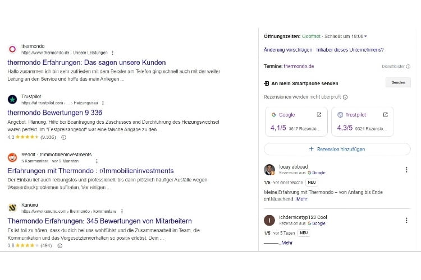This screenshot has height=280, width=421.
Task: Expand Ichdernicetyp123 review with Mehr
Action: [x=287, y=242]
